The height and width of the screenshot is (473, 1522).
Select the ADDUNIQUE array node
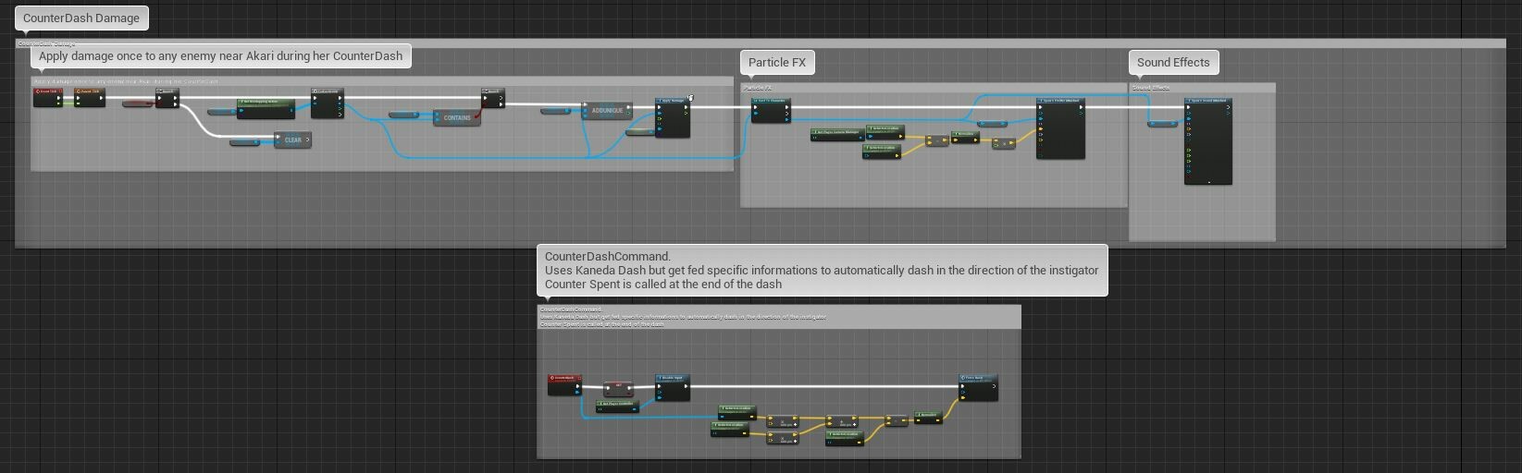607,111
